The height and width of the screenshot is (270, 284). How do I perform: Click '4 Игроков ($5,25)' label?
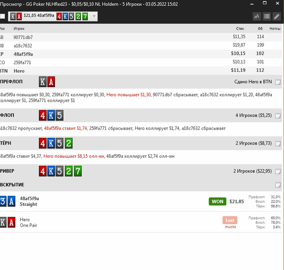(x=254, y=116)
